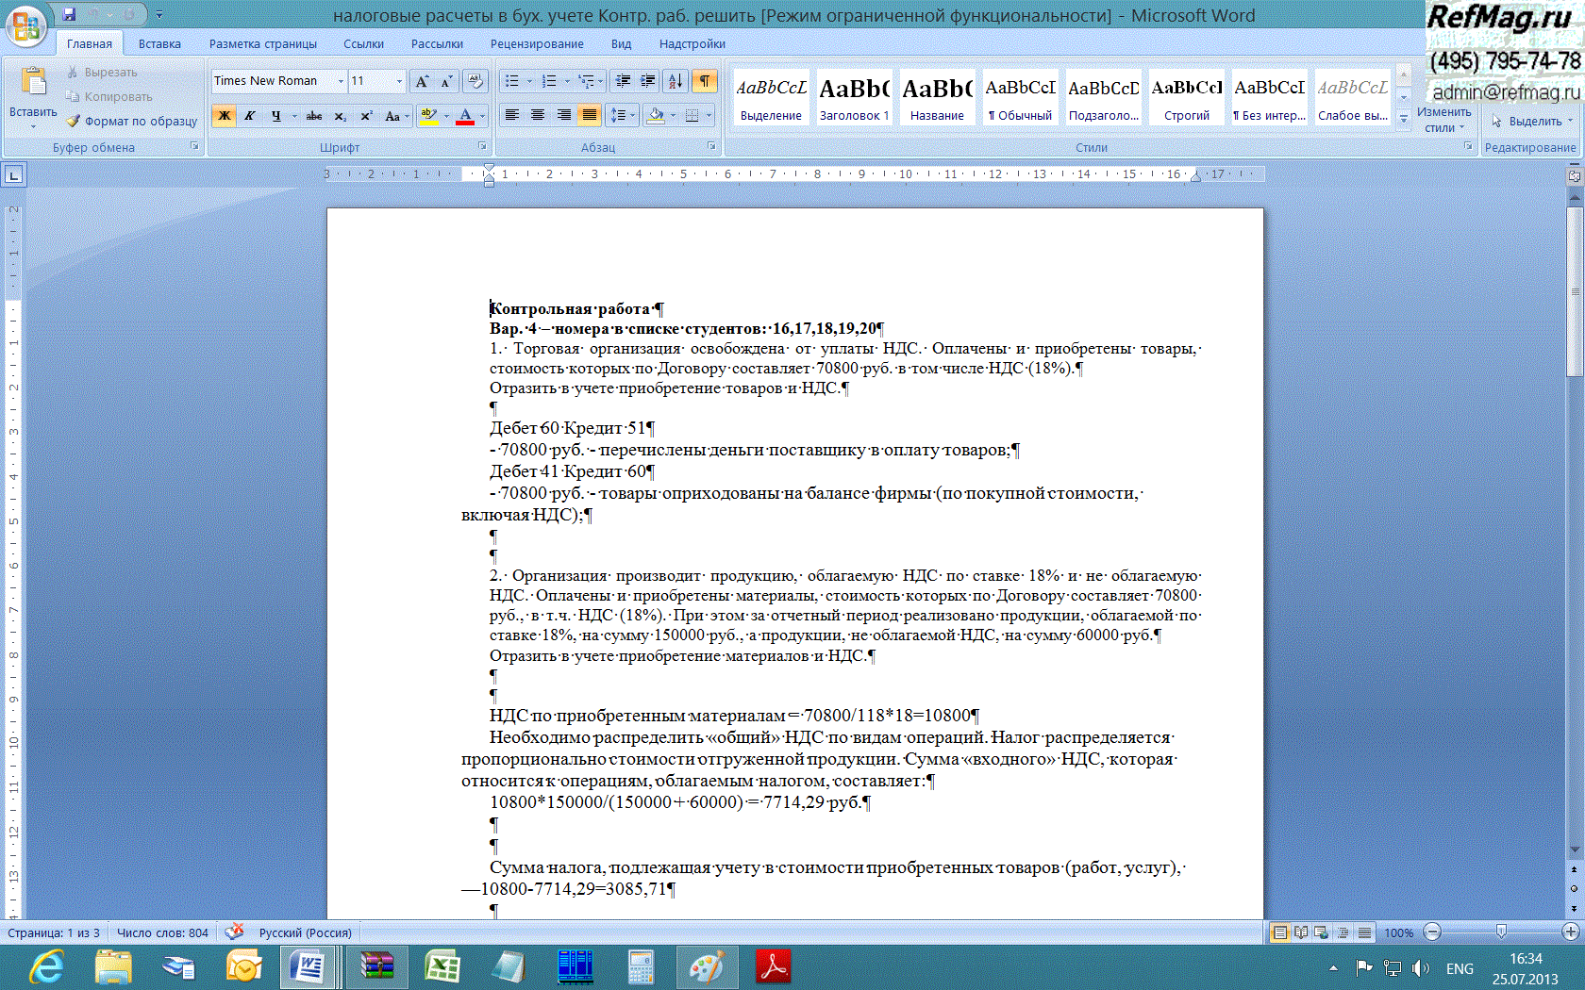
Task: Toggle justified text alignment
Action: pyautogui.click(x=590, y=115)
